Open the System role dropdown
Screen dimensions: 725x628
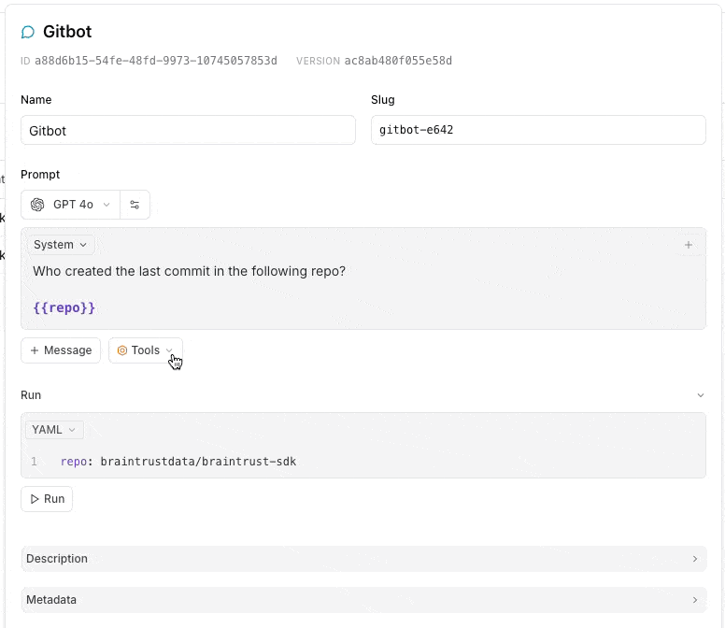tap(60, 245)
